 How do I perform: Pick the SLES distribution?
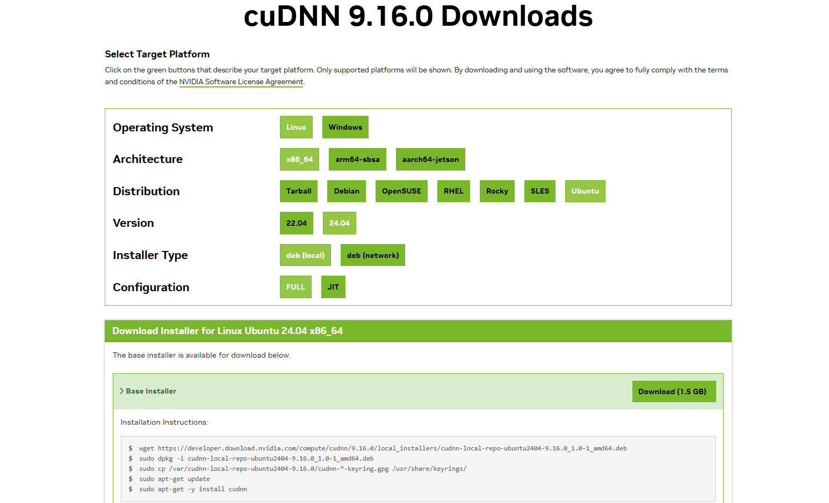(540, 191)
